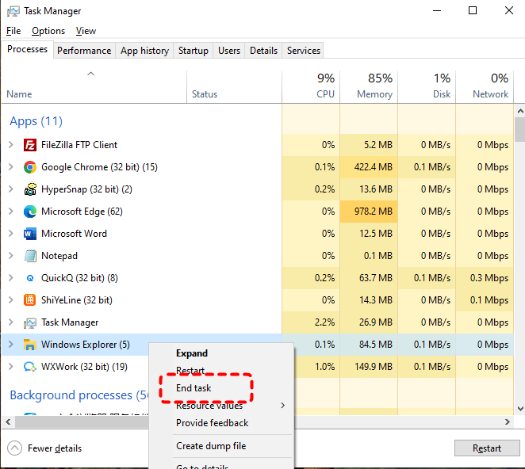Screen dimensions: 525x469
Task: Sort by the CPU column header
Action: point(311,86)
